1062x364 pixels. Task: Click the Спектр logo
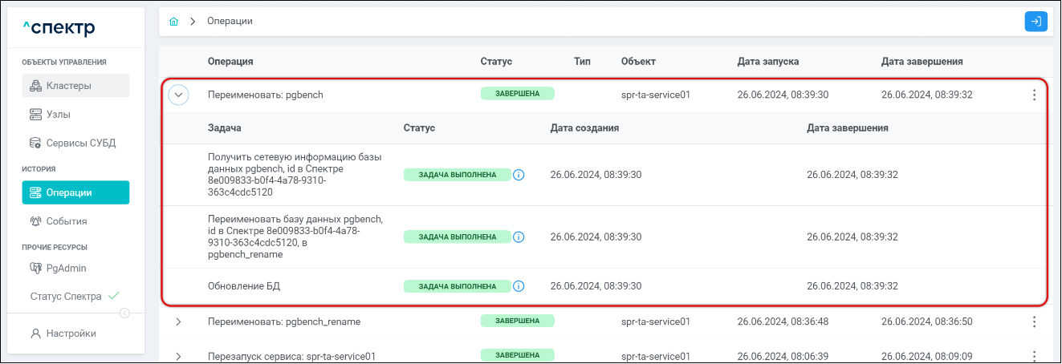click(x=59, y=29)
